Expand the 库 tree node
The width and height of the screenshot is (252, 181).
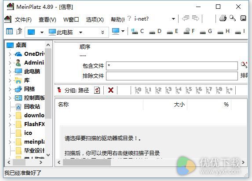point(10,80)
